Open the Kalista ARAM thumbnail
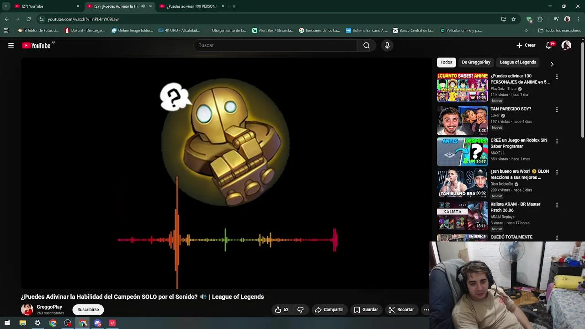 point(463,215)
